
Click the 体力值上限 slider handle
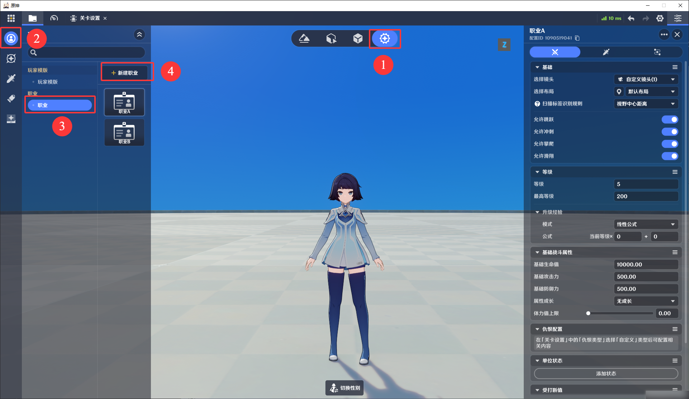[x=588, y=313]
